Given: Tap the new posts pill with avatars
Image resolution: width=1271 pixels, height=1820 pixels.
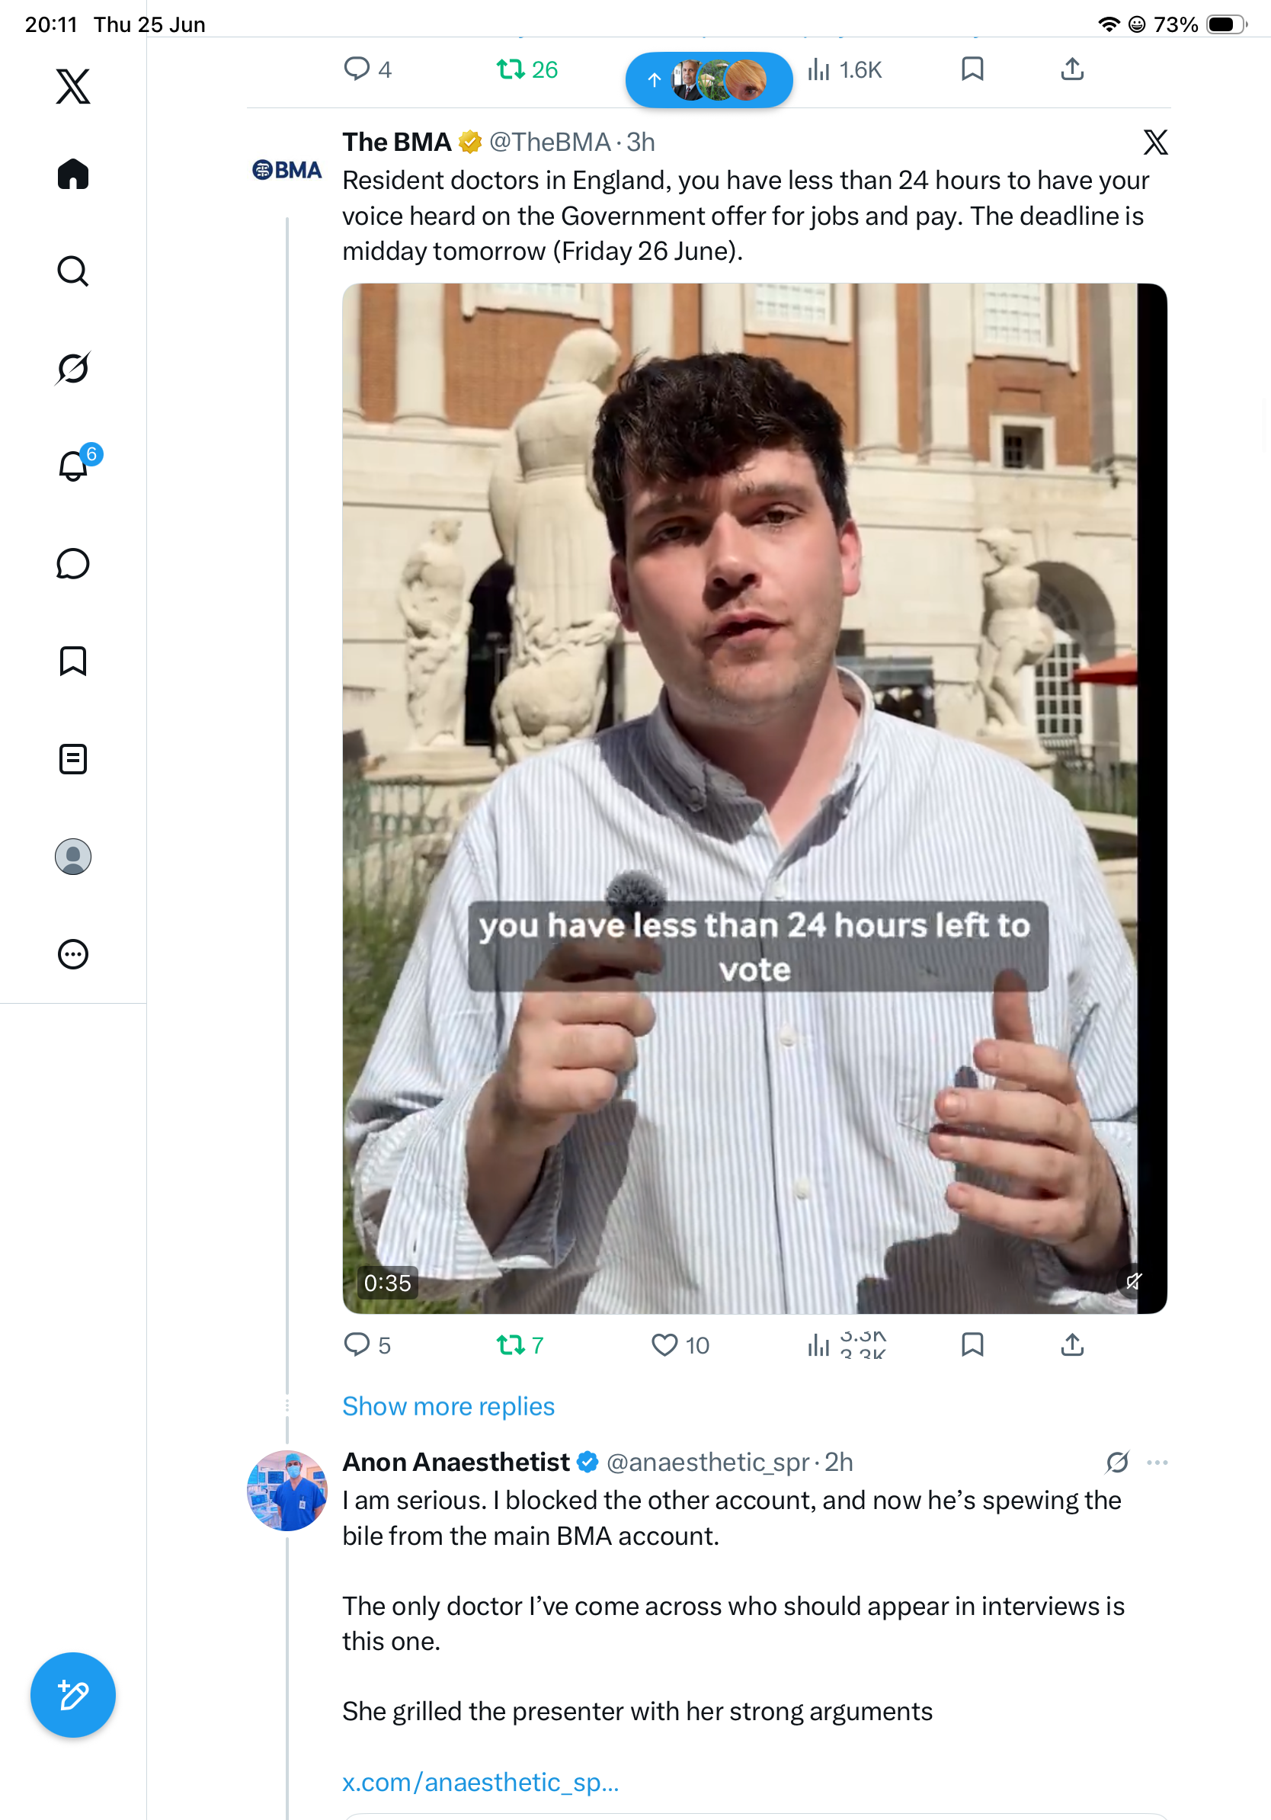Looking at the screenshot, I should [x=709, y=79].
